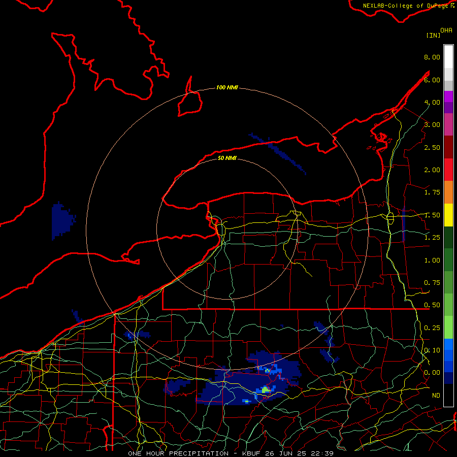This screenshot has width=457, height=457.
Task: Click the 1.50 legend value
Action: pos(432,215)
